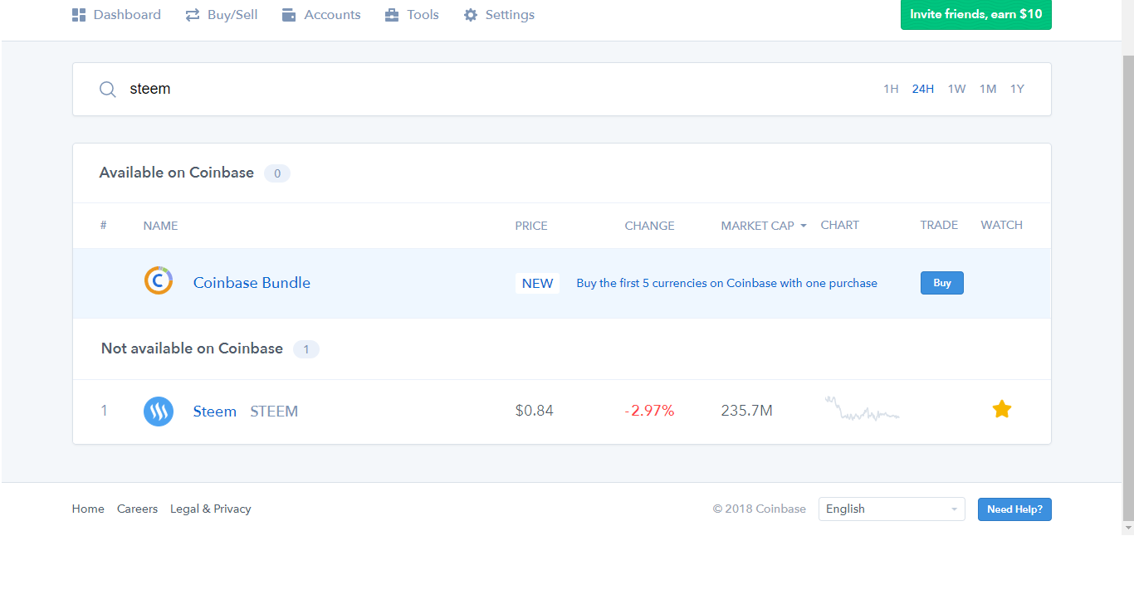Click the Settings gear icon
This screenshot has height=604, width=1134.
point(471,15)
